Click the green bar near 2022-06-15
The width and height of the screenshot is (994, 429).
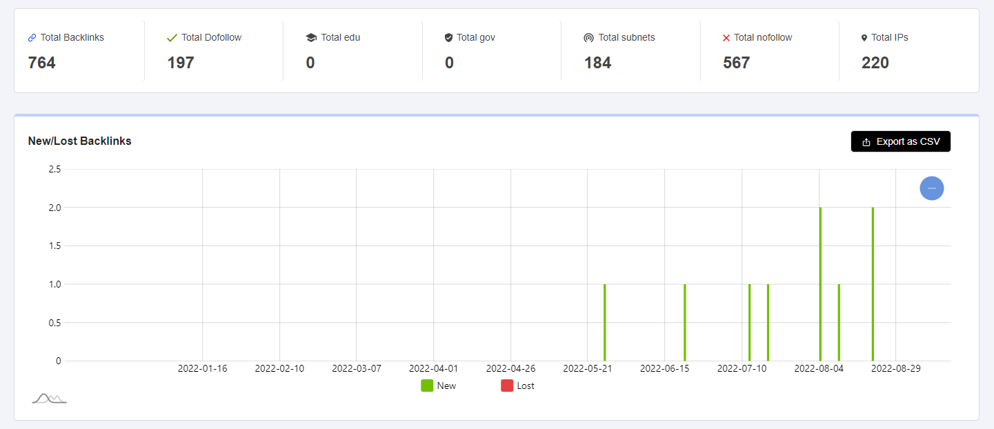click(x=685, y=322)
